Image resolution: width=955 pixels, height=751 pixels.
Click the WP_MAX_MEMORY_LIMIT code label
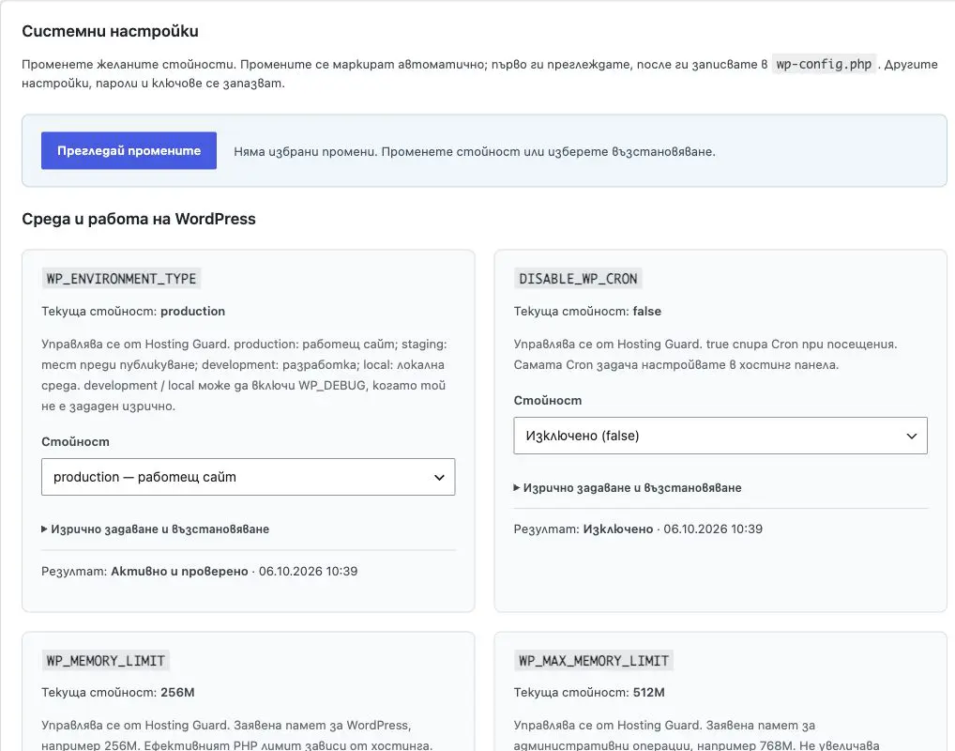[593, 661]
